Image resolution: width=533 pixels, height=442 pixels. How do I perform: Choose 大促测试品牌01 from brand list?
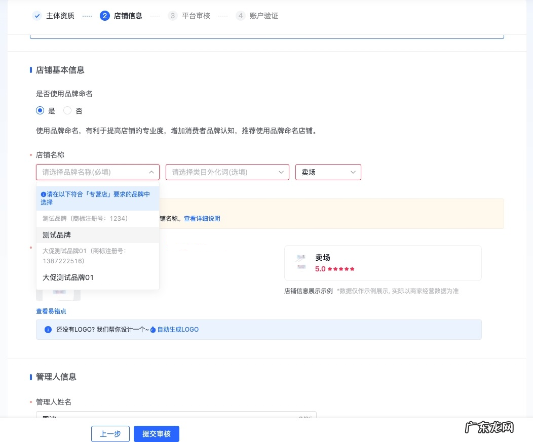(68, 277)
